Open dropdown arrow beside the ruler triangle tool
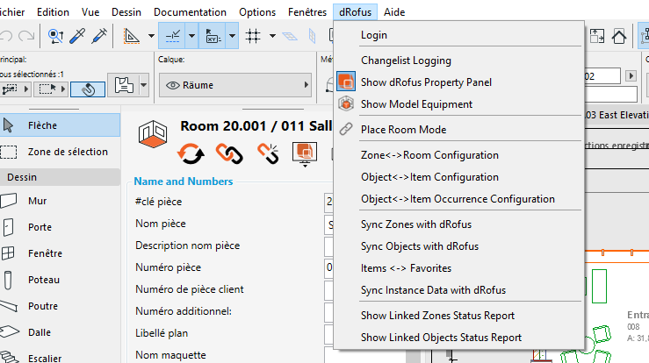 [151, 36]
